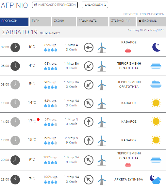This screenshot has height=189, width=166.
Task: Open the ΕΙΚΟΝΙΔΙΑ icon settings tab
Action: [151, 22]
